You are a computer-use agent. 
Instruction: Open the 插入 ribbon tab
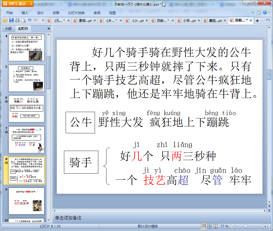coord(25,13)
